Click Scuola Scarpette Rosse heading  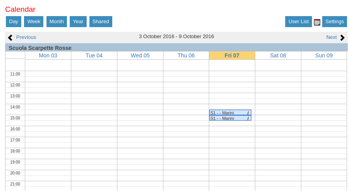pyautogui.click(x=40, y=48)
